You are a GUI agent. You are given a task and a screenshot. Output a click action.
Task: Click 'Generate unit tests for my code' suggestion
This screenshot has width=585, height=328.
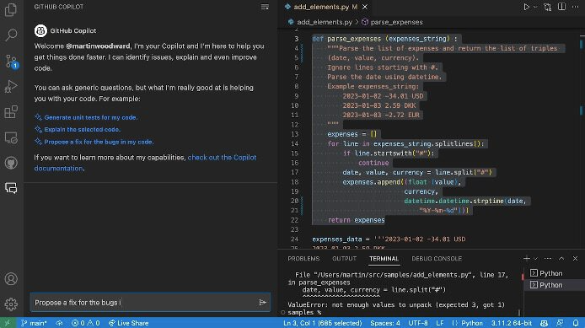click(x=91, y=117)
